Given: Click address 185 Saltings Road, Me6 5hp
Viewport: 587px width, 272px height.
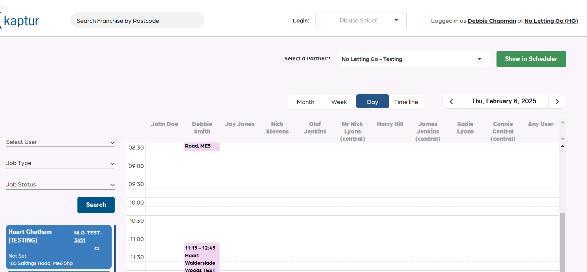Looking at the screenshot, I should coord(41,263).
